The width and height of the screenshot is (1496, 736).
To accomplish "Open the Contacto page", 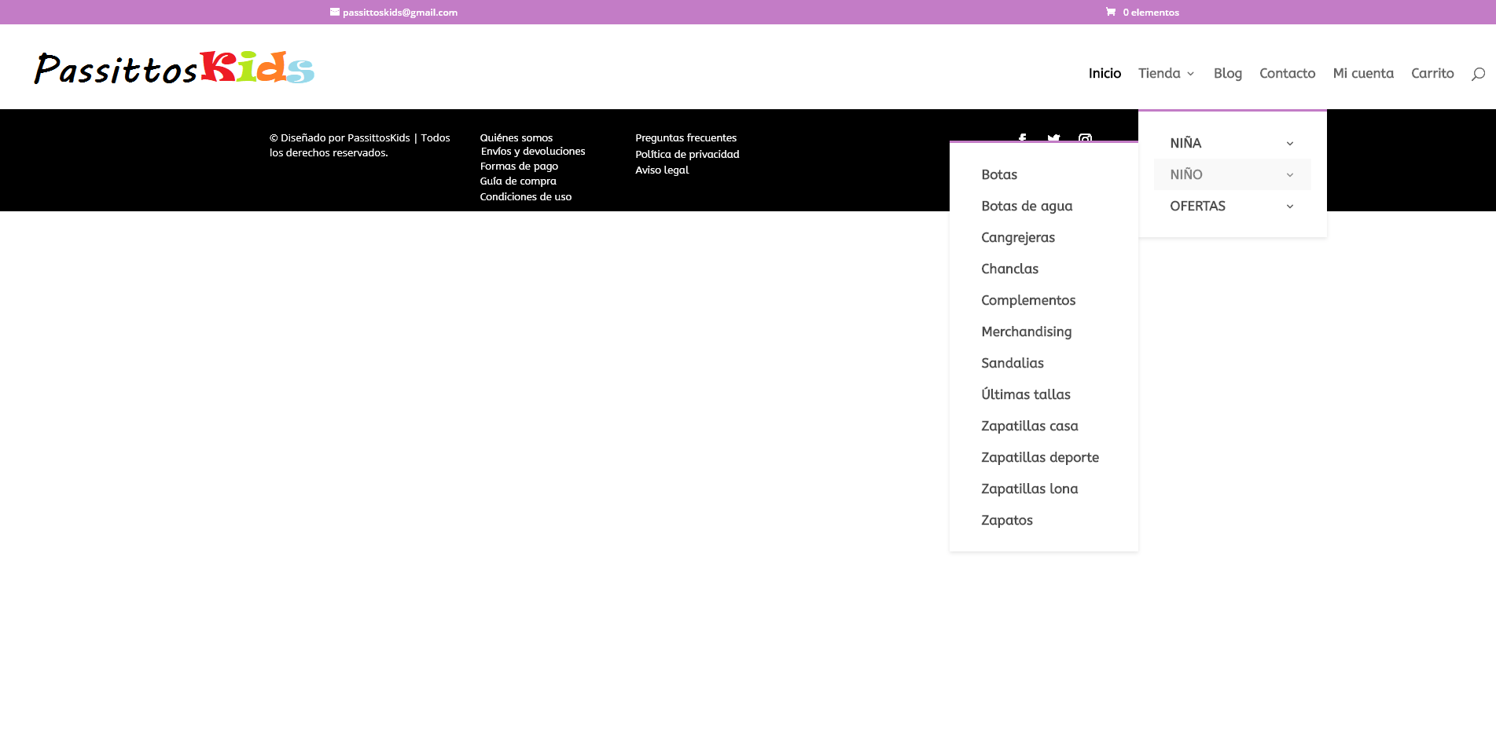I will [1287, 73].
